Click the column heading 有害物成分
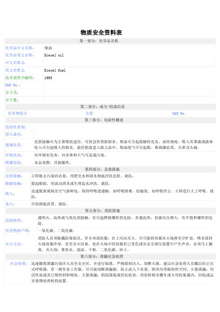The height and width of the screenshot is (312, 220). [x=17, y=113]
